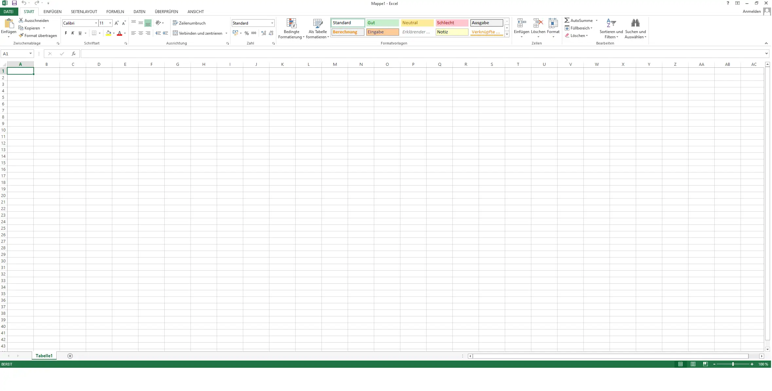Switch to the FORMELN ribbon tab

click(115, 11)
